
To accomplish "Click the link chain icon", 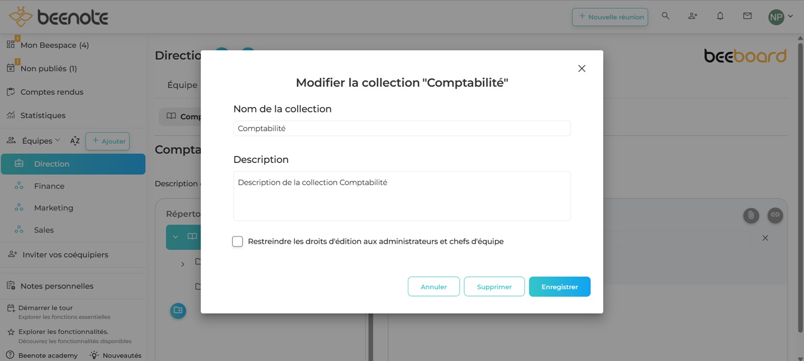I will (x=775, y=215).
